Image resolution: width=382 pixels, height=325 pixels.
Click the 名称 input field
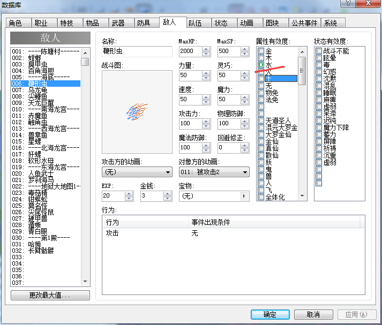pos(137,51)
